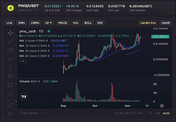Open chart settings gear near time axis
Image resolution: width=176 pixels, height=122 pixels.
coord(162,105)
